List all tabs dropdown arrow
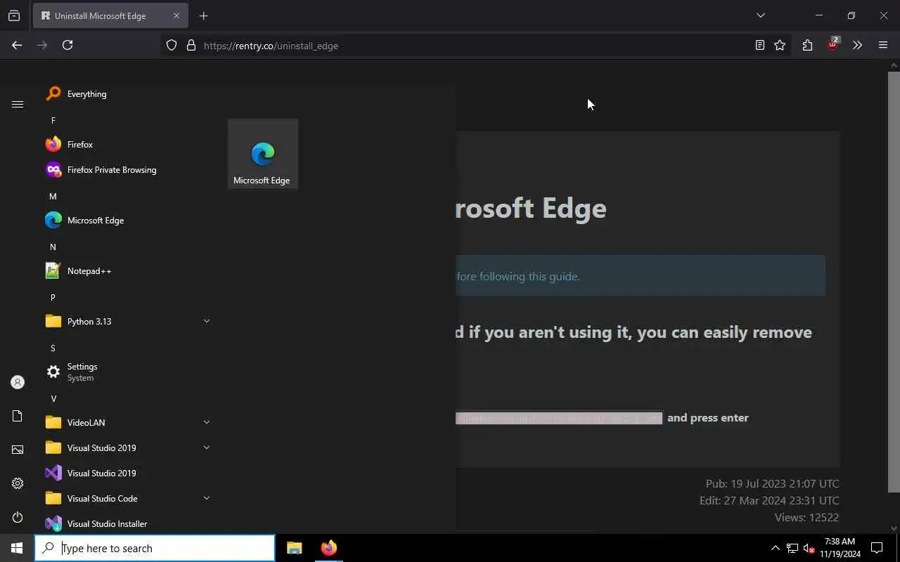This screenshot has height=562, width=900. [x=760, y=15]
